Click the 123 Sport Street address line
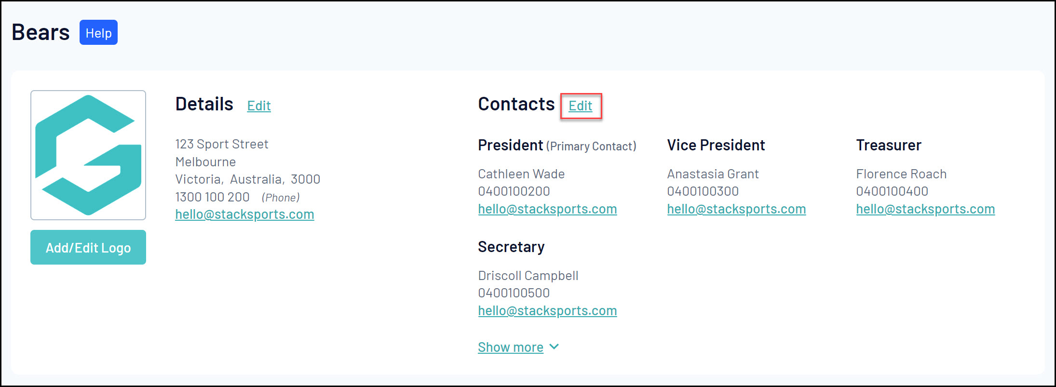This screenshot has width=1056, height=387. pos(222,144)
